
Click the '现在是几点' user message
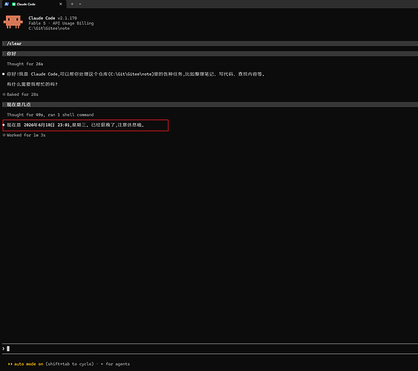click(210, 105)
